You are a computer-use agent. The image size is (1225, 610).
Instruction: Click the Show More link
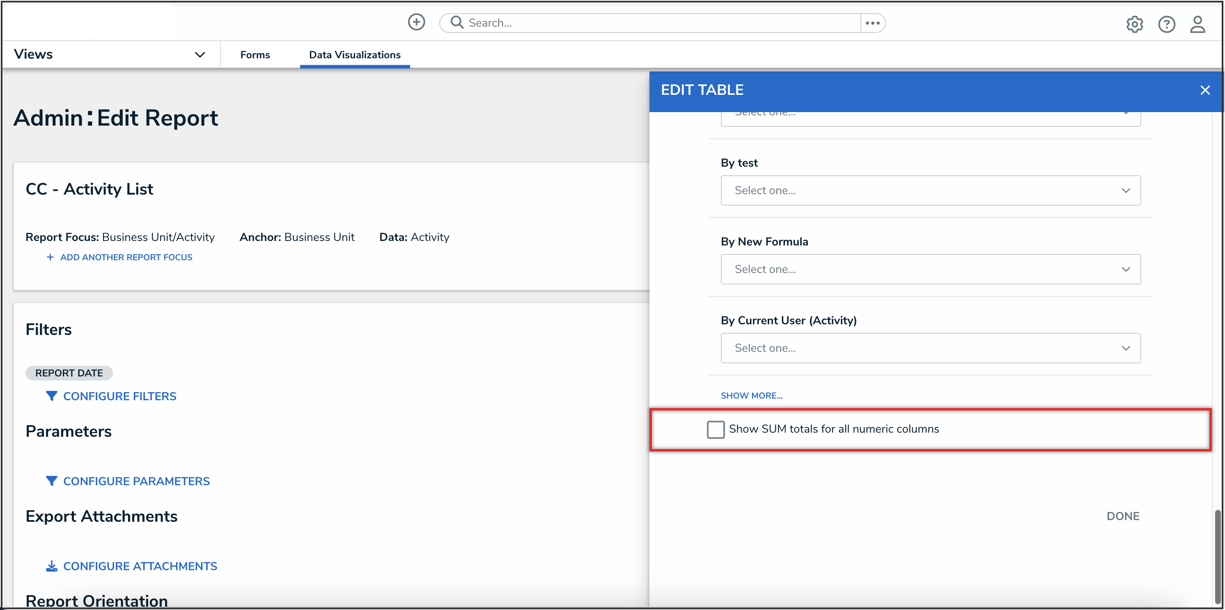[751, 396]
